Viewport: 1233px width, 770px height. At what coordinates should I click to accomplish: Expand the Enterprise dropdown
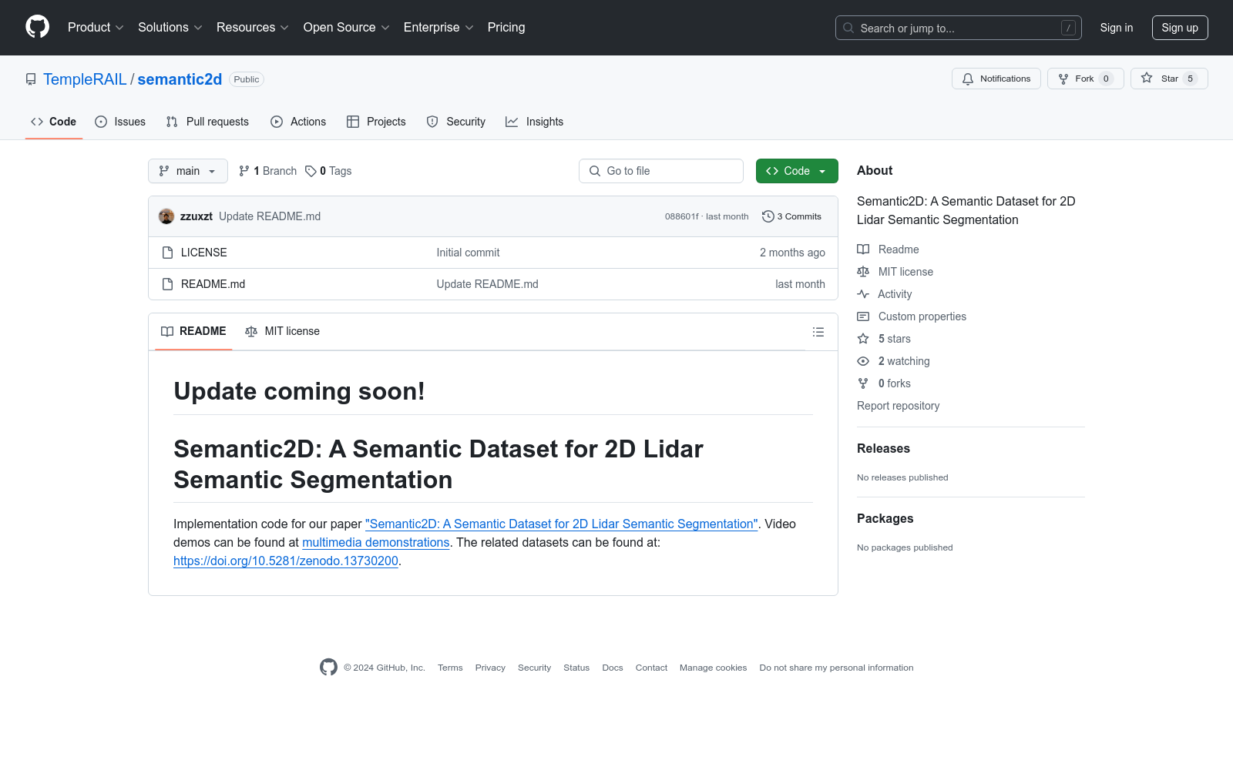pos(438,28)
